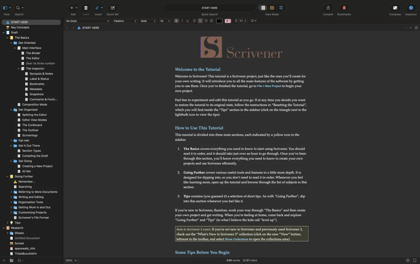Click the Compile icon

(x=328, y=8)
